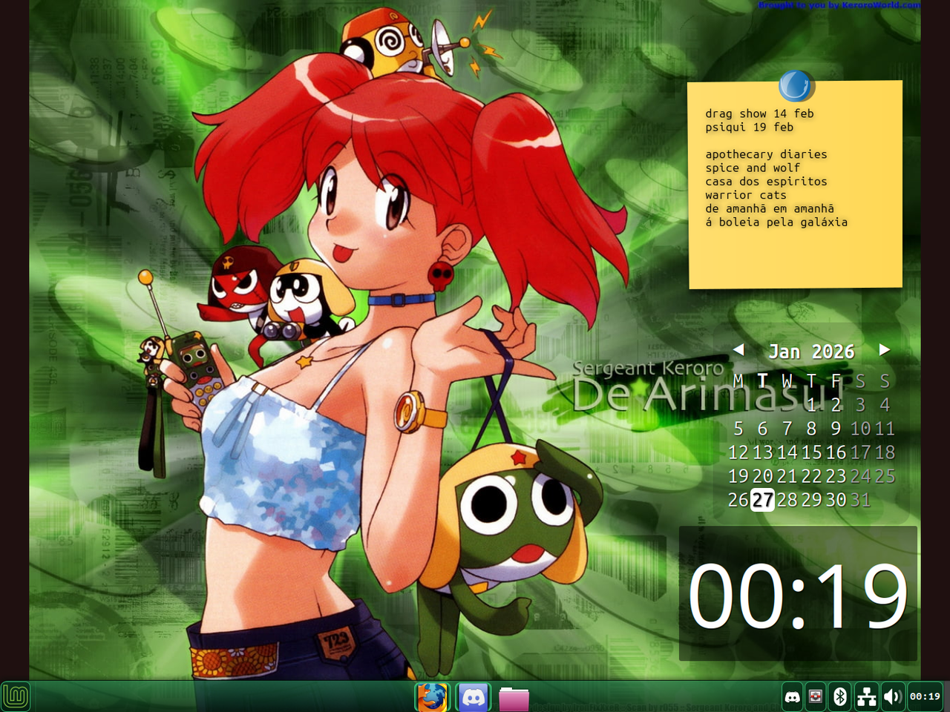Open the pink folder file manager
The height and width of the screenshot is (712, 950).
point(515,696)
